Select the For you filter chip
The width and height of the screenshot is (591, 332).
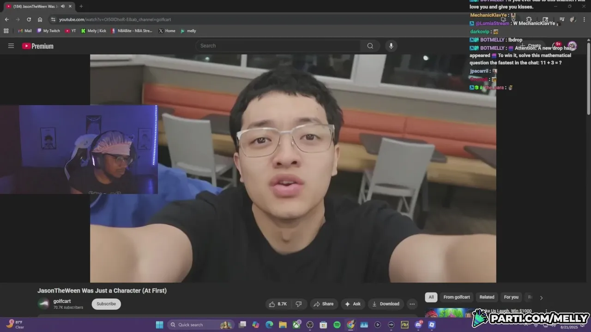click(x=511, y=297)
